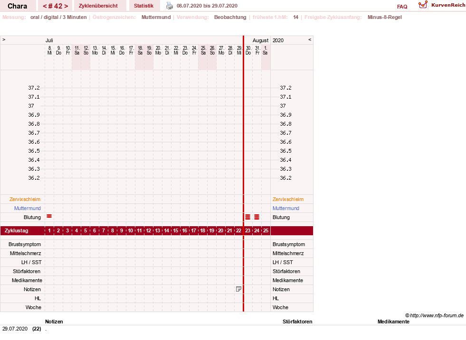This screenshot has height=340, width=466.
Task: Click the 'früheste 1.hM' value 14
Action: (x=296, y=17)
